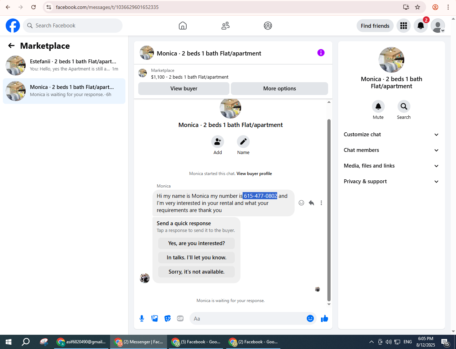Mute conversation bell in right panel
This screenshot has width=456, height=349.
(x=378, y=106)
